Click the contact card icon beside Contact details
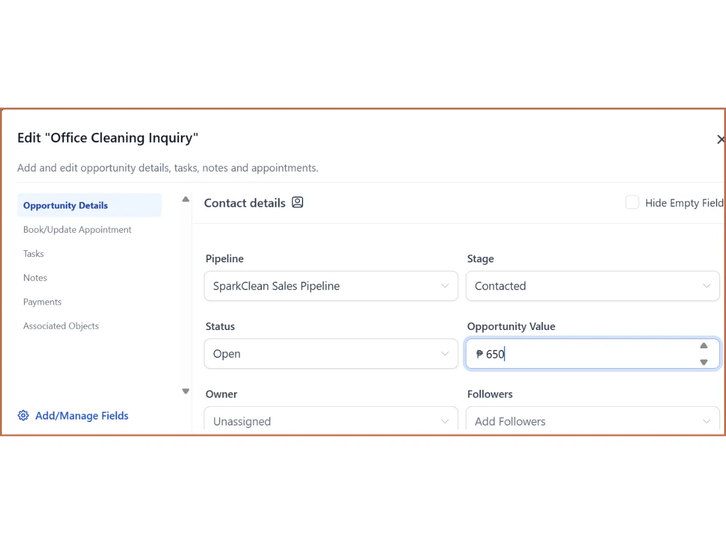This screenshot has height=544, width=726. [297, 202]
